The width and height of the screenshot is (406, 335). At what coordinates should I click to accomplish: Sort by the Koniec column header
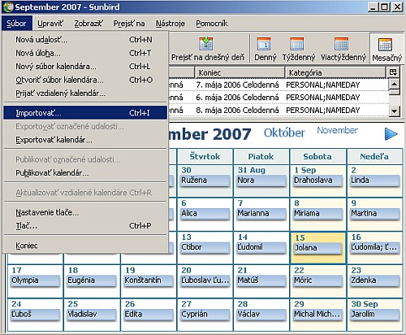coord(240,72)
